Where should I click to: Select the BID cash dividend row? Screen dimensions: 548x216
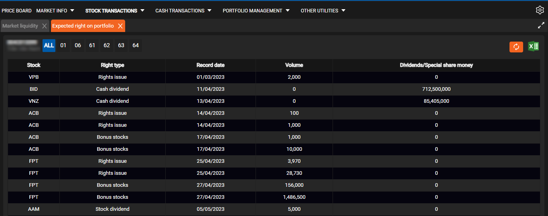tap(112, 89)
